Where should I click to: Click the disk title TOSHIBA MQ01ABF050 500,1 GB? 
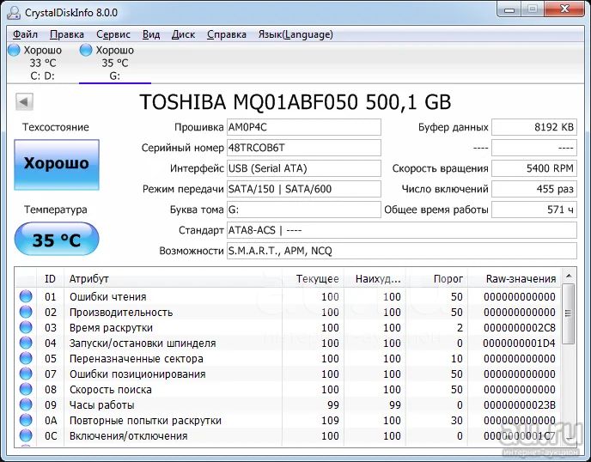point(295,101)
